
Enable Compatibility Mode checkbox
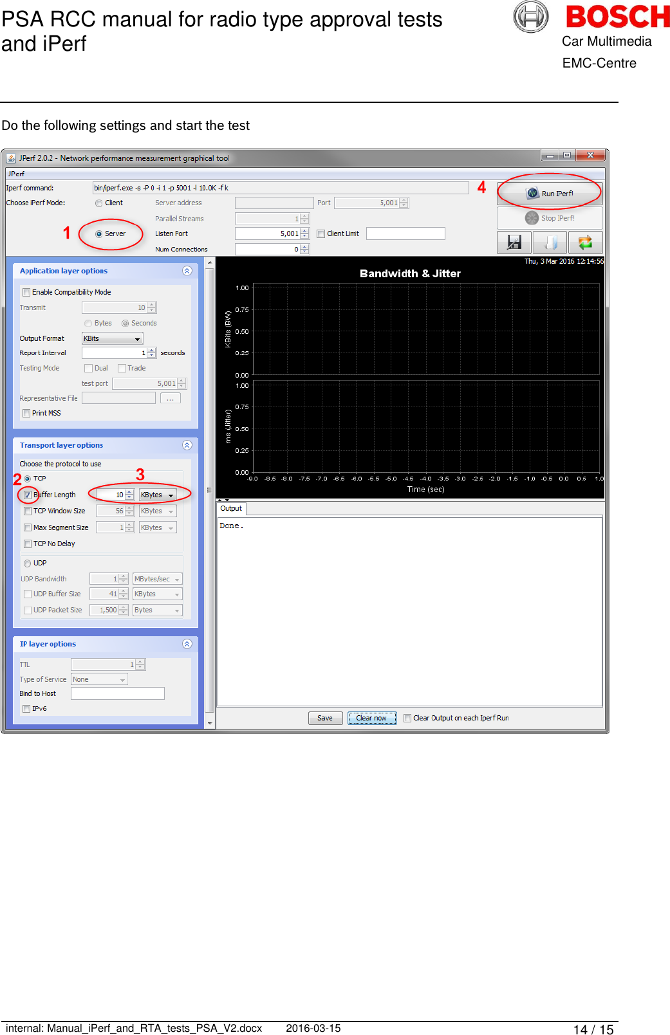click(x=26, y=292)
